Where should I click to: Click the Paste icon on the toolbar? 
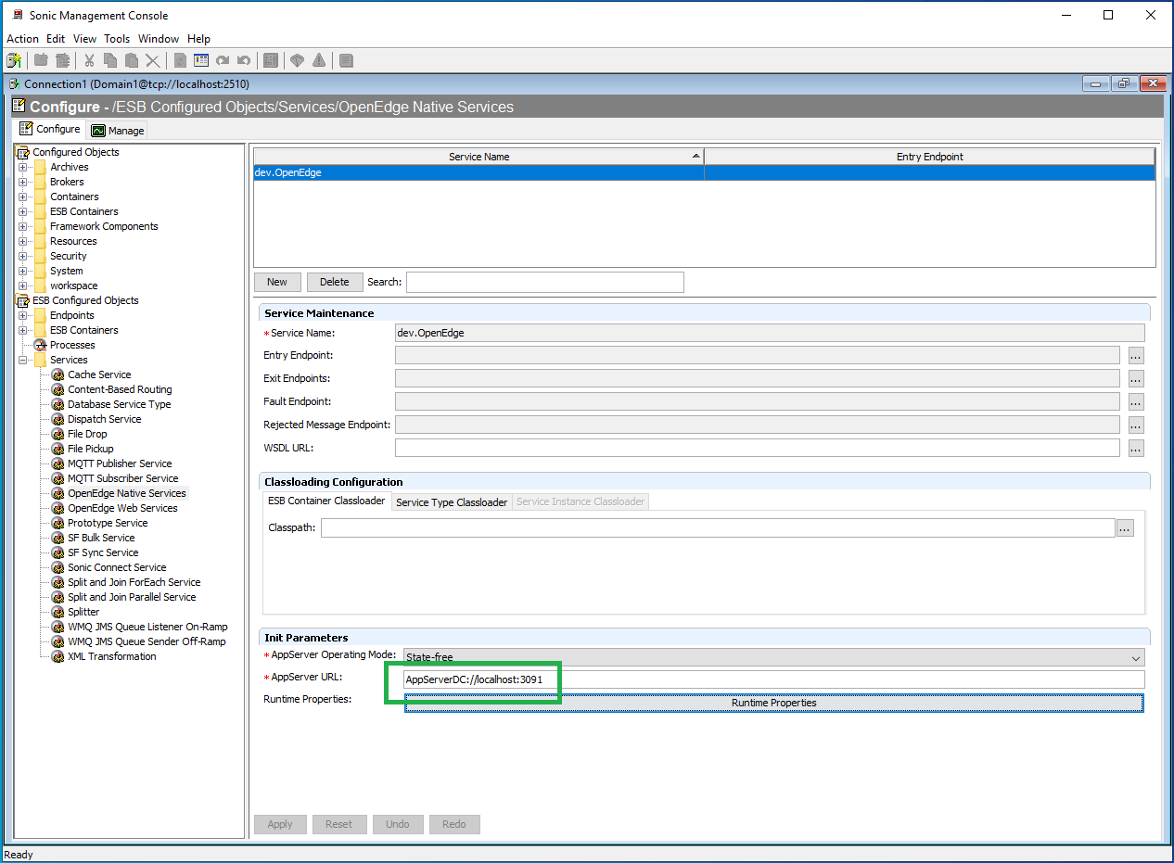[130, 60]
